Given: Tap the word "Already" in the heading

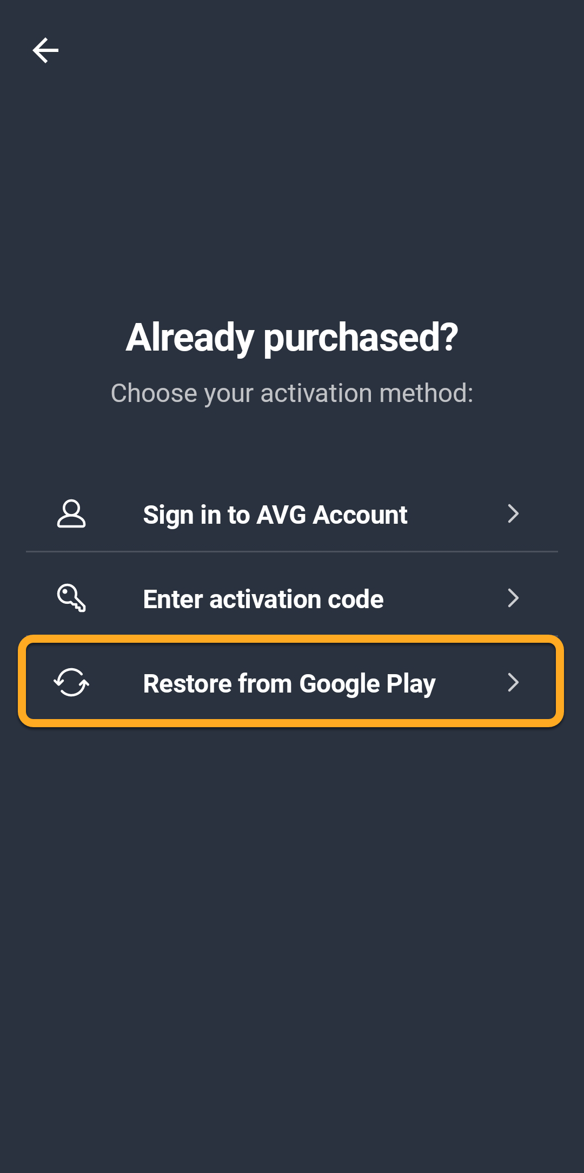Looking at the screenshot, I should coord(190,338).
